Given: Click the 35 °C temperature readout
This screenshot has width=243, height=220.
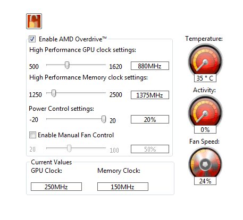Looking at the screenshot, I should click(205, 78).
